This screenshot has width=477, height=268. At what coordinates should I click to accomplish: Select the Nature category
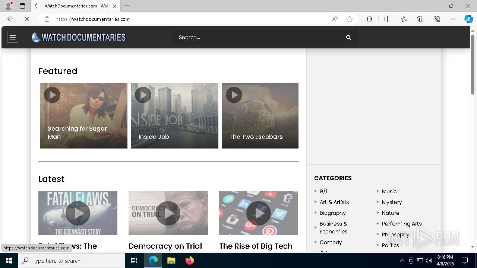pos(391,213)
